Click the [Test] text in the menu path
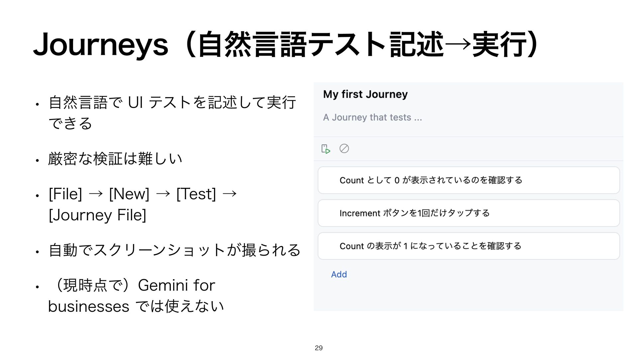This screenshot has height=359, width=638. coord(196,194)
